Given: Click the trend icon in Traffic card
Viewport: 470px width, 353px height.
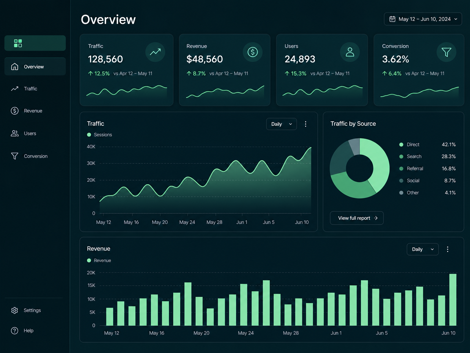Looking at the screenshot, I should [x=155, y=52].
